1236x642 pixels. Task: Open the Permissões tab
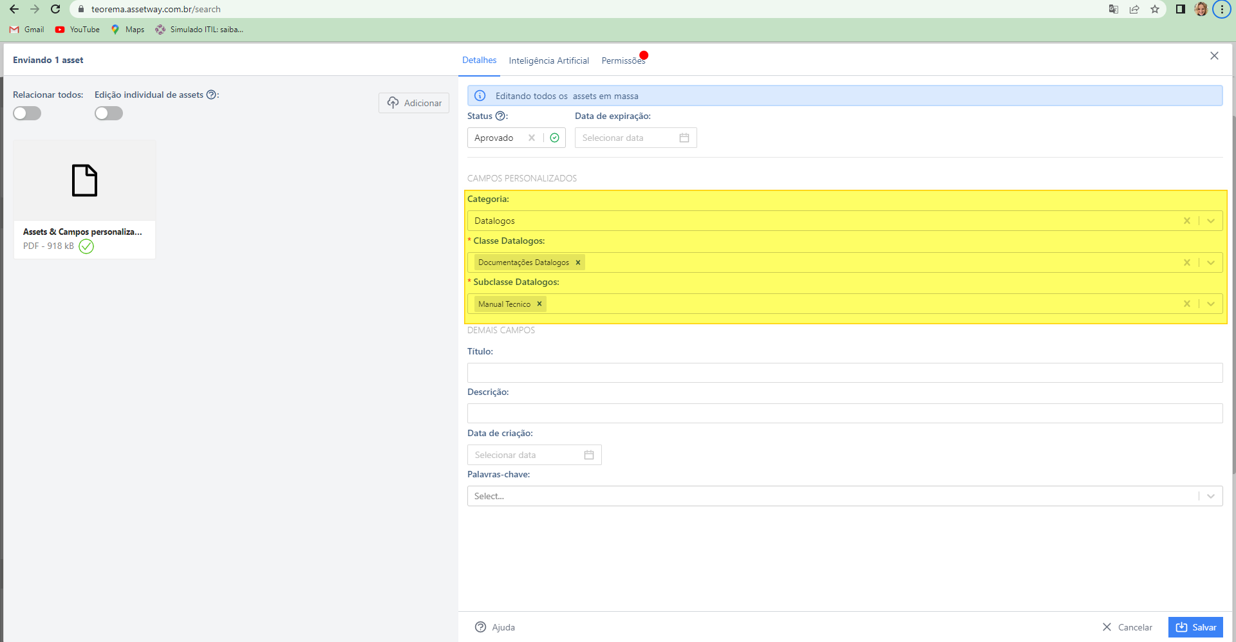pos(623,60)
